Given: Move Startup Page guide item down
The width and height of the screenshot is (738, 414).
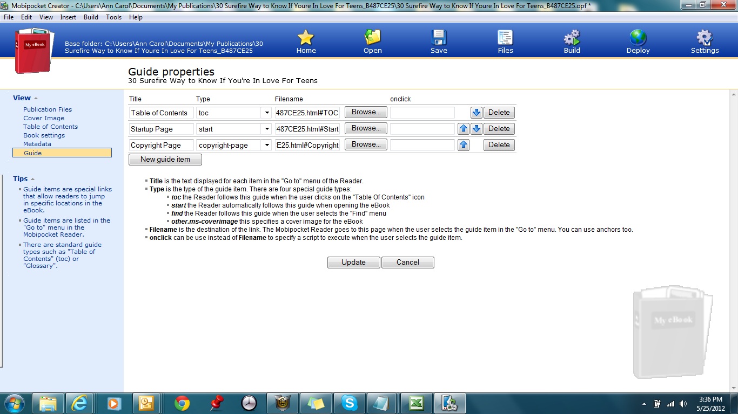Looking at the screenshot, I should coord(476,129).
